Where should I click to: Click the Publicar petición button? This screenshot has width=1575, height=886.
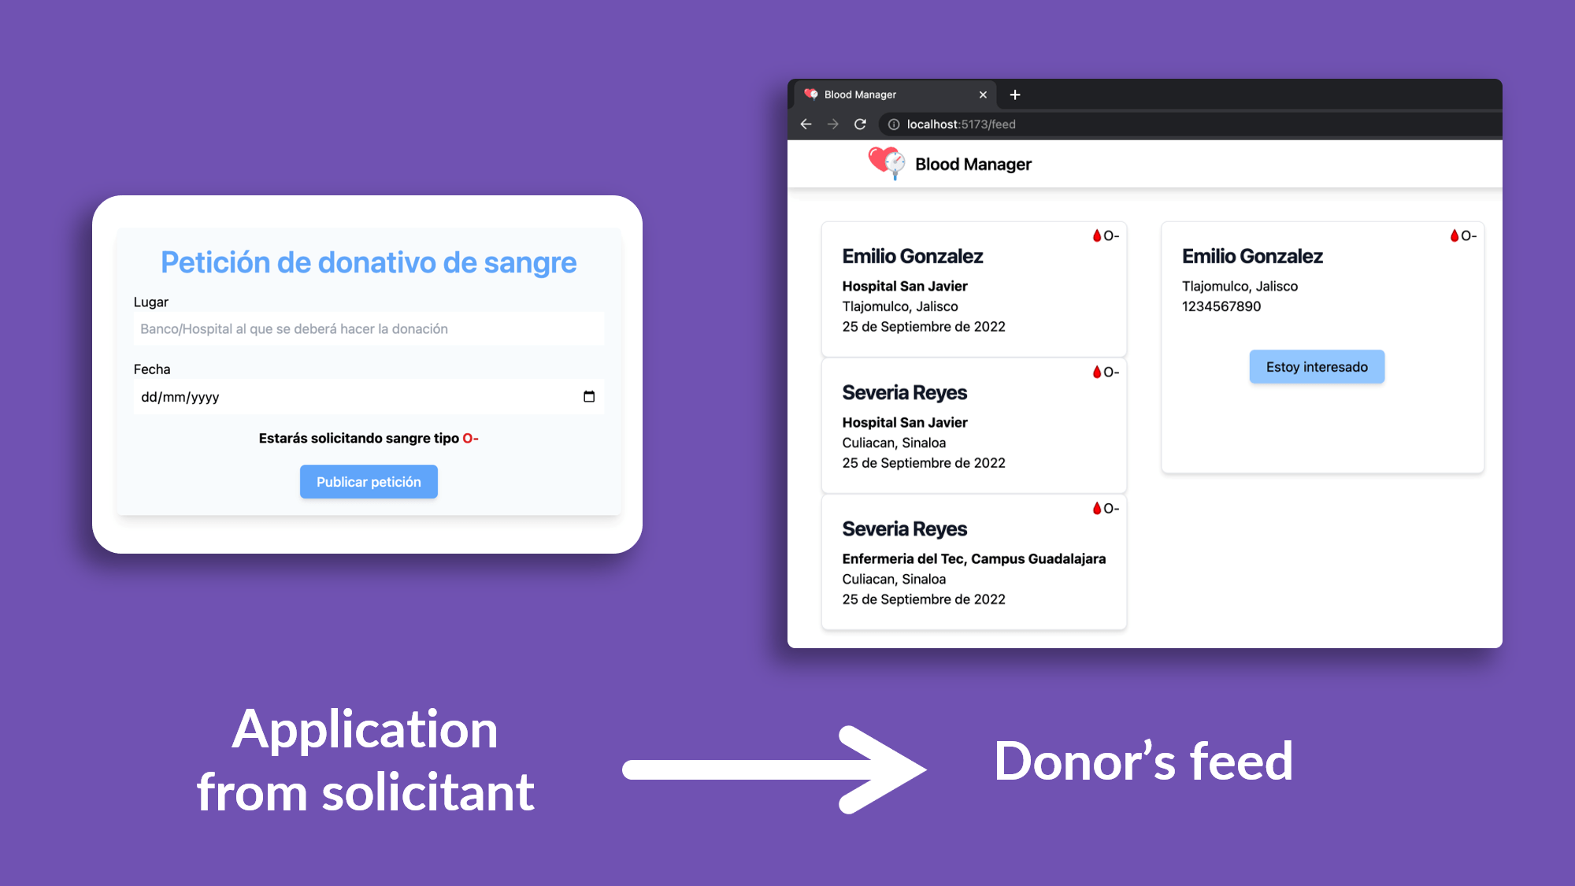click(368, 481)
